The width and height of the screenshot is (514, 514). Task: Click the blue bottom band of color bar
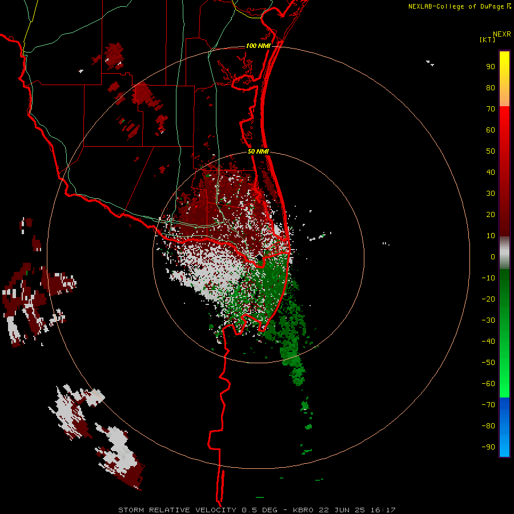(x=504, y=427)
